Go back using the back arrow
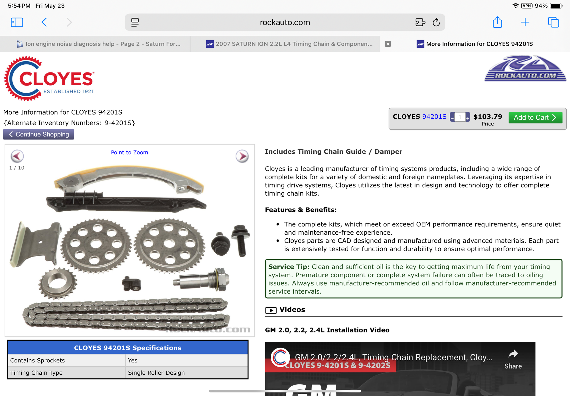570x396 pixels. pos(44,22)
